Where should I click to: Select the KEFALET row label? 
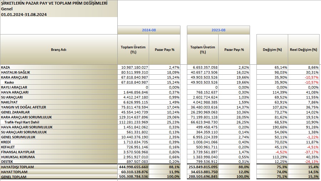click(8, 147)
